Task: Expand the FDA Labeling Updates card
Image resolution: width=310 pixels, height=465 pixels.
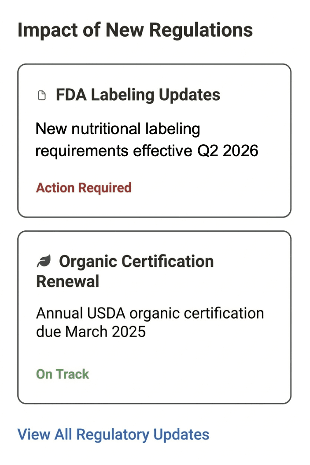Action: 154,140
